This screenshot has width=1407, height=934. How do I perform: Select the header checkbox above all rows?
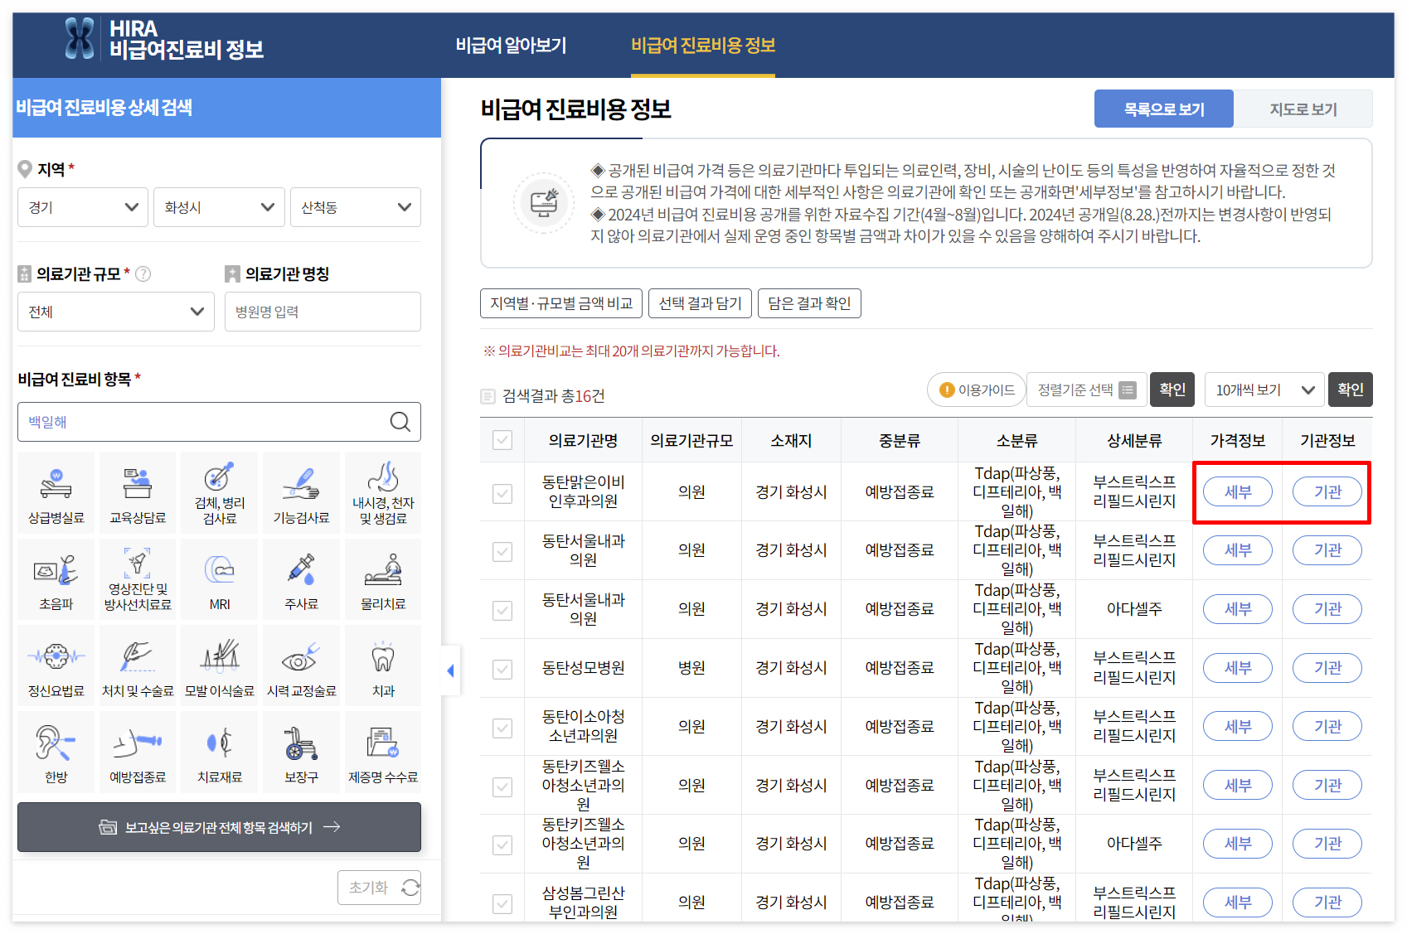click(x=502, y=440)
